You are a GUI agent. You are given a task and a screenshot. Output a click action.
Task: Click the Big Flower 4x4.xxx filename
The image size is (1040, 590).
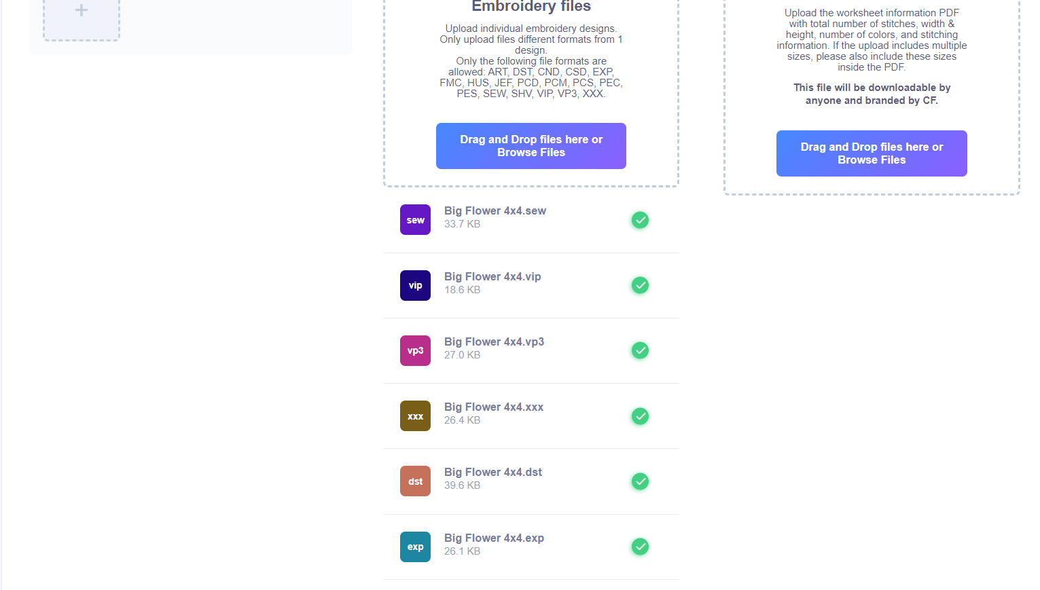(x=494, y=407)
